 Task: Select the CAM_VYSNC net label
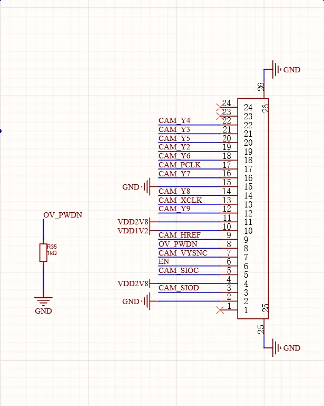coord(183,253)
